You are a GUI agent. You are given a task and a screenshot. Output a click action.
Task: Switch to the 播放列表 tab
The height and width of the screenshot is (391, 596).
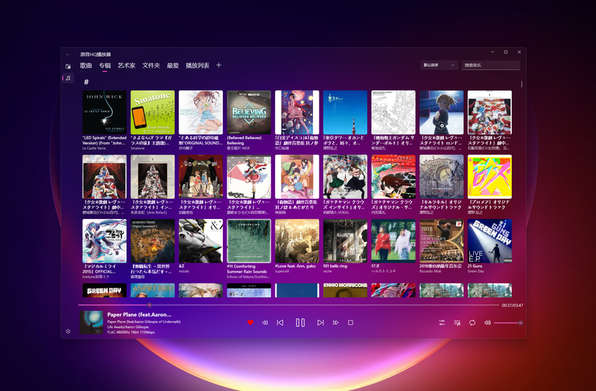point(197,66)
